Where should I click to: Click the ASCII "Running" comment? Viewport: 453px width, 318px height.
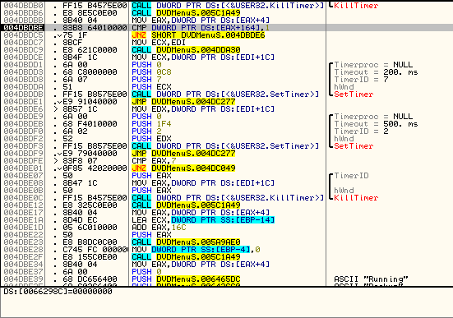pos(371,279)
